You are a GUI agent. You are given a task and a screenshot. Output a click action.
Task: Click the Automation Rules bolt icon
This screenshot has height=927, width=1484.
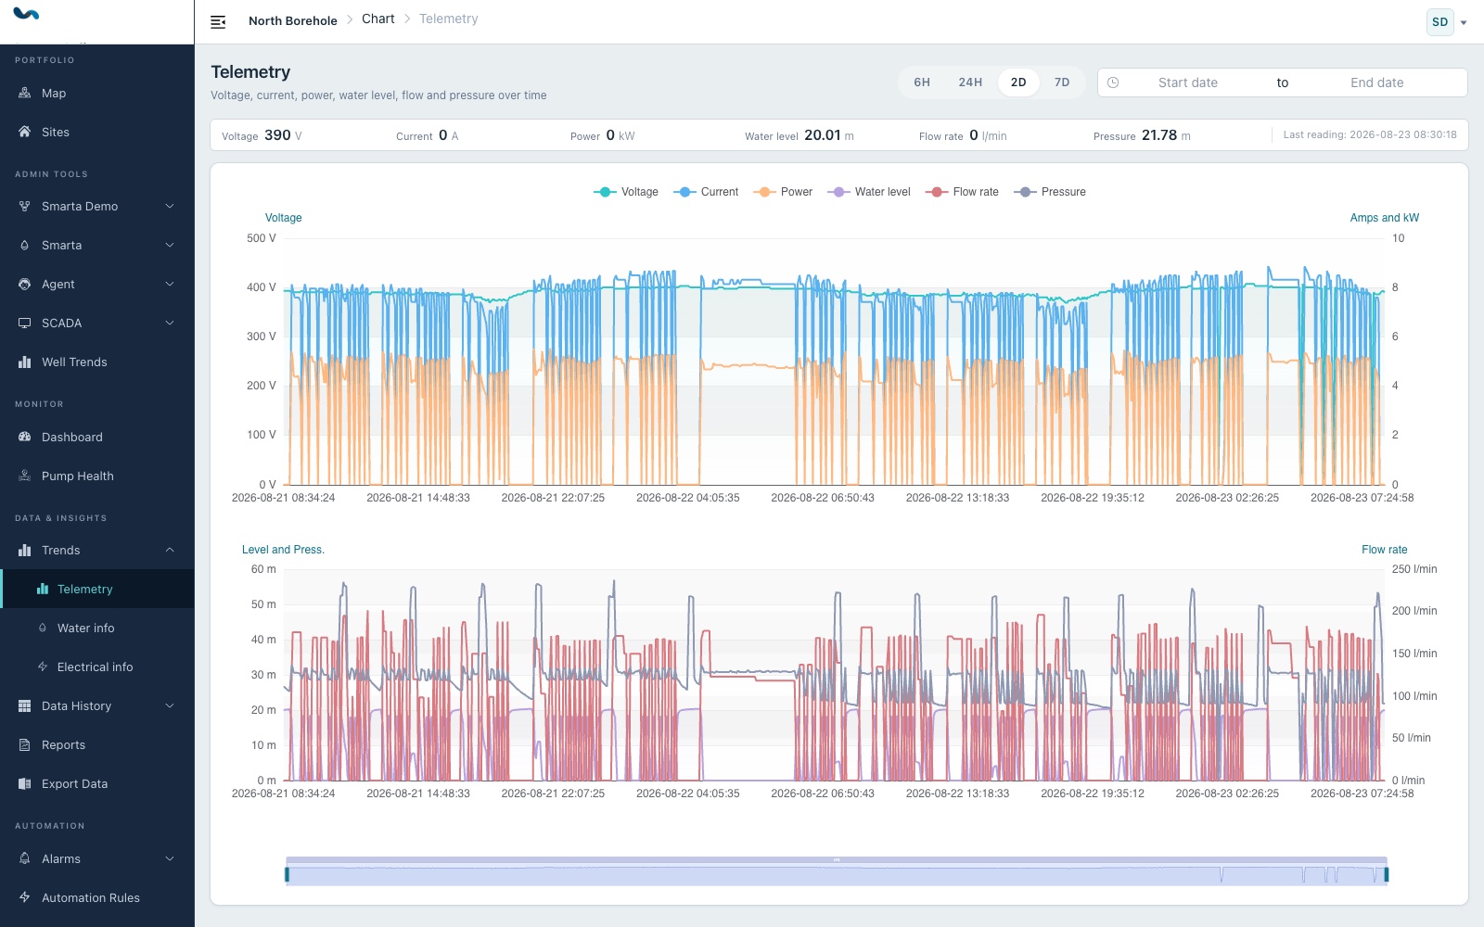(x=25, y=897)
